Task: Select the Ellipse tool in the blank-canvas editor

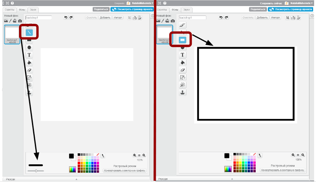Action: click(29, 48)
